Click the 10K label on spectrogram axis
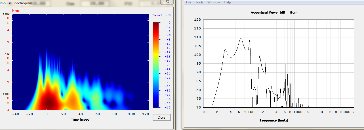The width and height of the screenshot is (364, 130). click(x=6, y=14)
